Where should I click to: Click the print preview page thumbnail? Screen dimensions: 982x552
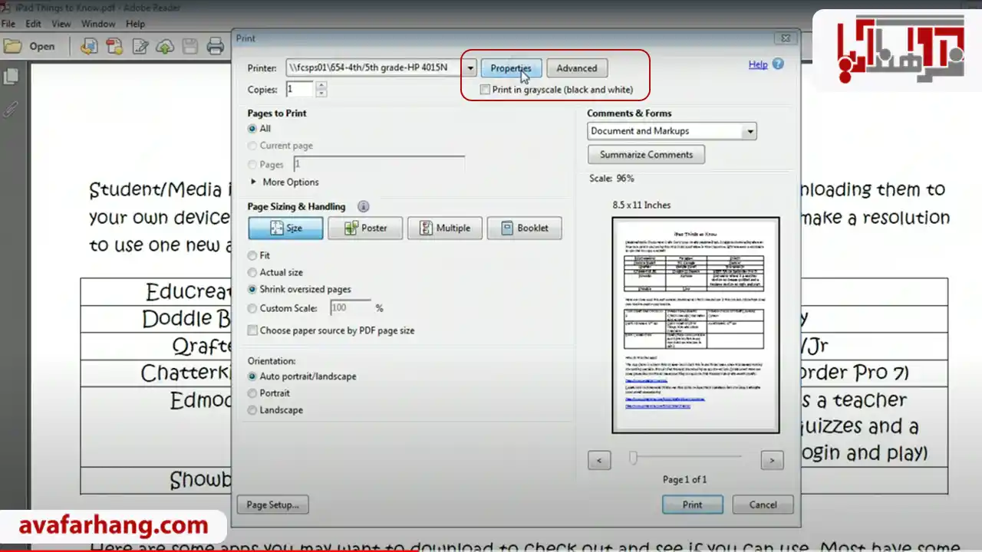[x=695, y=325]
